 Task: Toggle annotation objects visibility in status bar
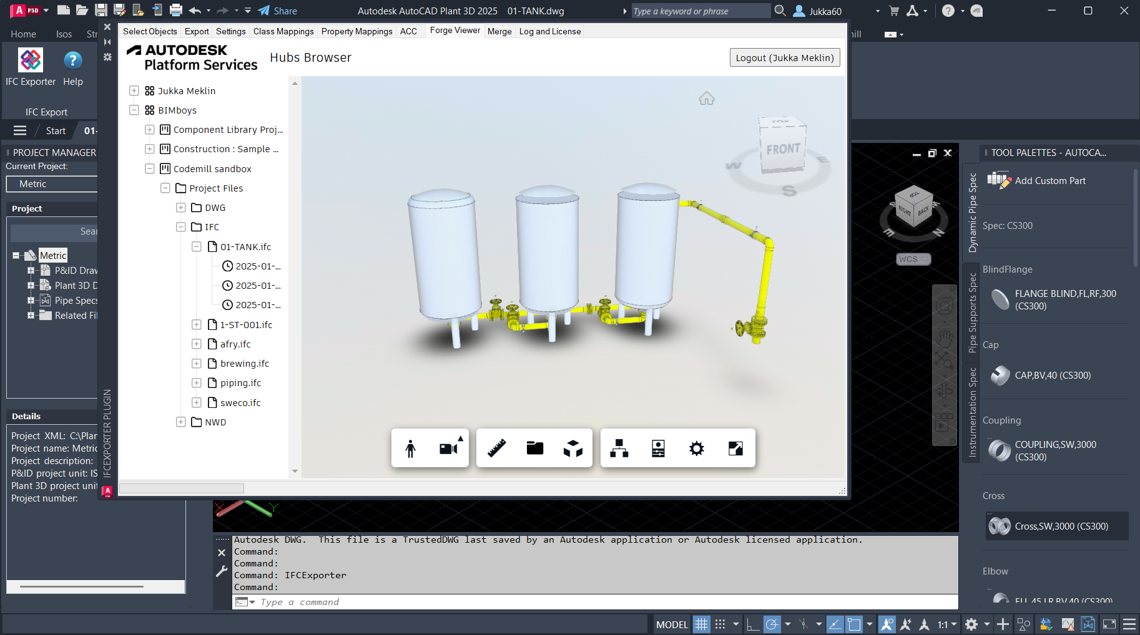coord(887,624)
